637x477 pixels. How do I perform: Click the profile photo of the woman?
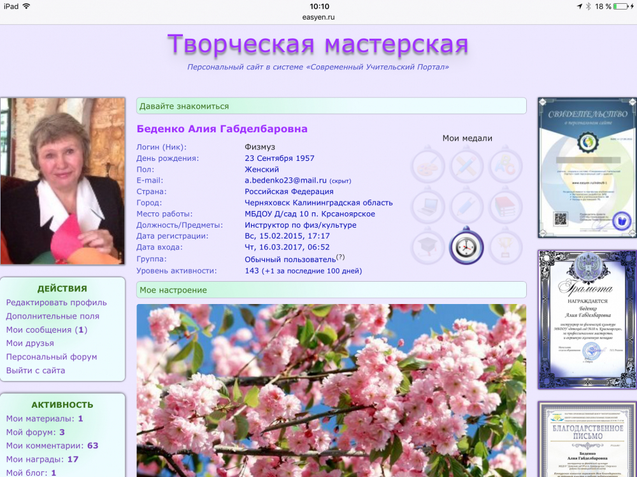(62, 181)
